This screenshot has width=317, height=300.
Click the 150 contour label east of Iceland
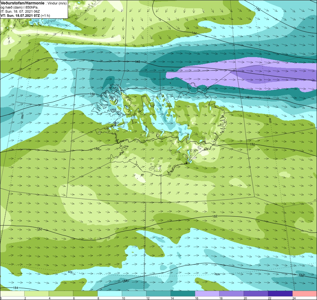252,144
